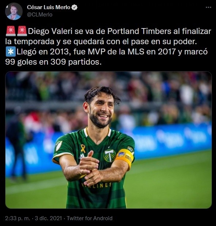Viewport: 216px width, 226px height.
Task: Click the words Diego Valeri in the tweet
Action: [50, 31]
